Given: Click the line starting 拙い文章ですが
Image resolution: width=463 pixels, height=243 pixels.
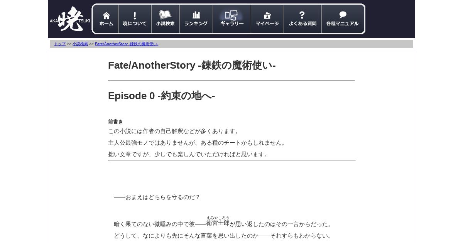Looking at the screenshot, I should 189,154.
